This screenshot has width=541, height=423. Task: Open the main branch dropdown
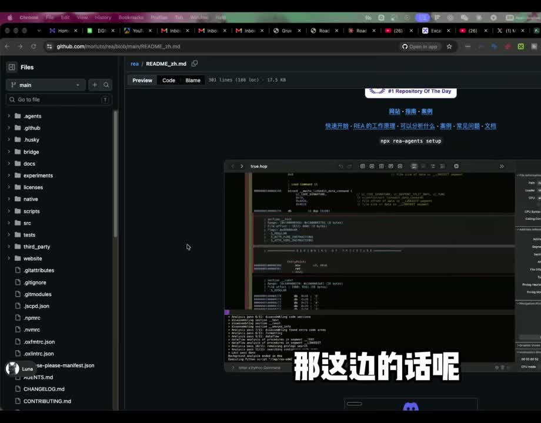(45, 85)
